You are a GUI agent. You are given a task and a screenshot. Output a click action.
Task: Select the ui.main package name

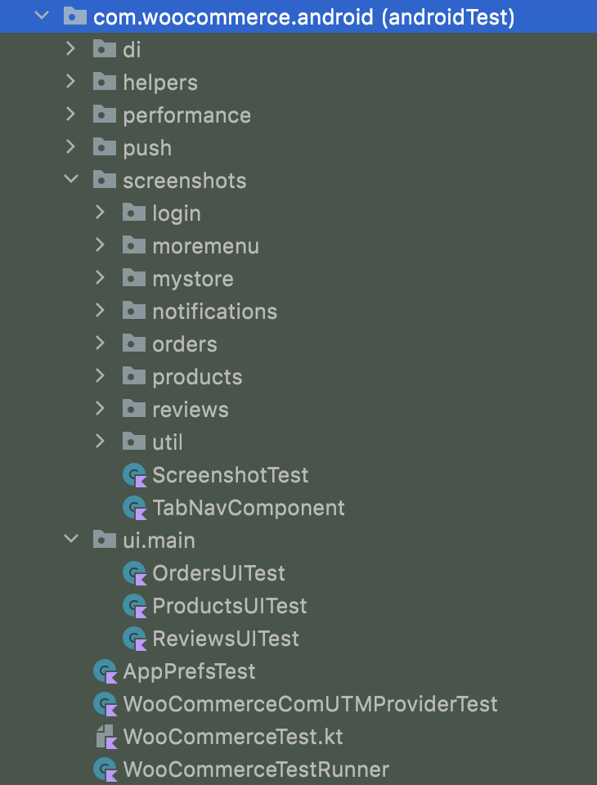coord(159,541)
